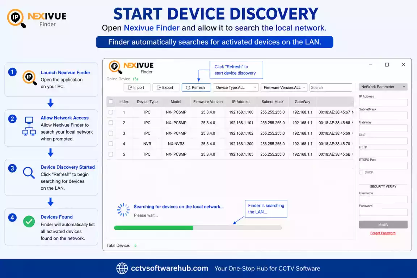Click the Device Type column header
This screenshot has width=417, height=278.
pos(147,102)
